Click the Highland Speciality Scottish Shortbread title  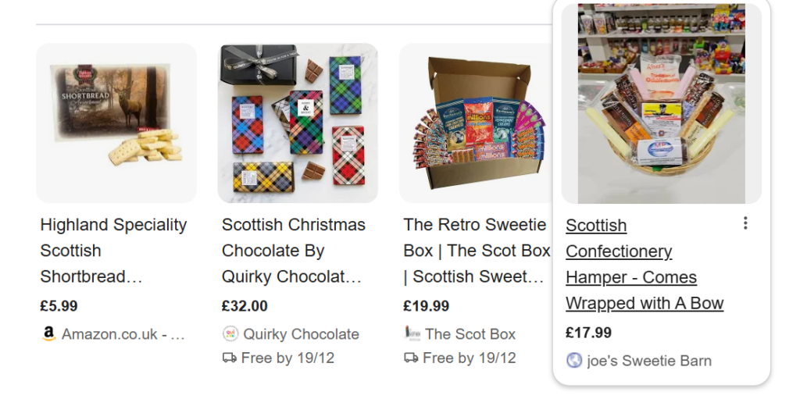tap(113, 251)
